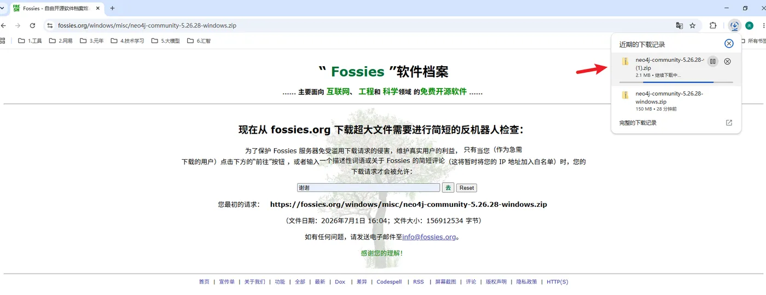
Task: Open the 全部 footer link
Action: 300,282
